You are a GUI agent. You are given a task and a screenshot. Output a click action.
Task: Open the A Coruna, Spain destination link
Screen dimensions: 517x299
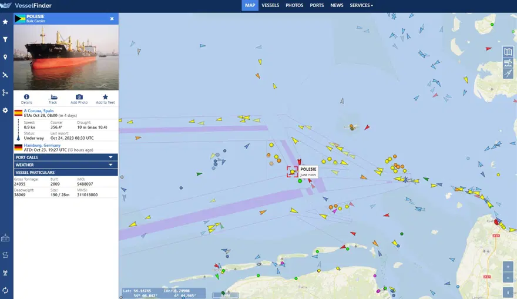pos(39,111)
